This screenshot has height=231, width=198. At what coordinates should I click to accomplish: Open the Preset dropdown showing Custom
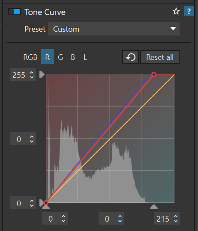(114, 29)
